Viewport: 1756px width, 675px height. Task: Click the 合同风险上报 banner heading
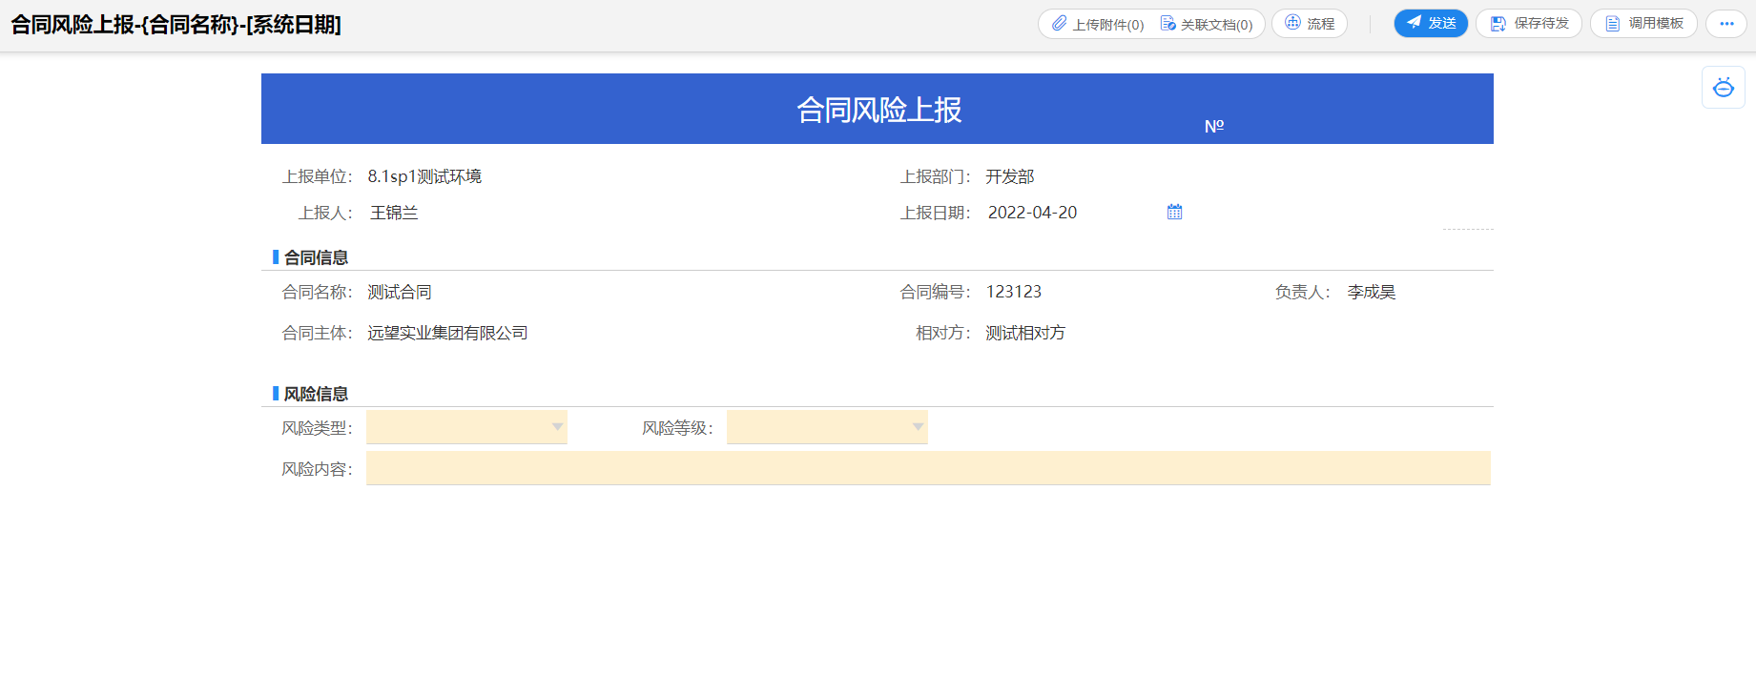coord(878,110)
